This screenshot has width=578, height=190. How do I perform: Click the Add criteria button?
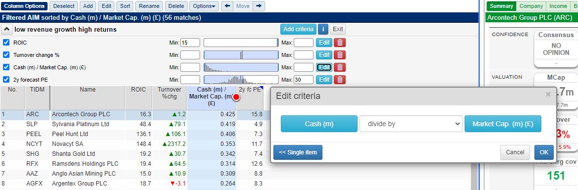coord(298,29)
